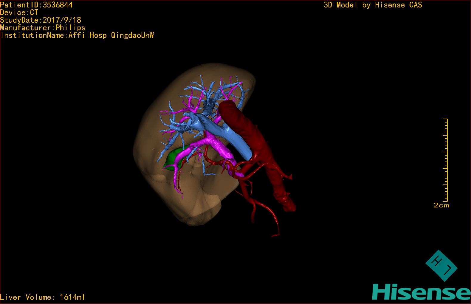Click the 2cm scale label
This screenshot has height=304, width=471.
[x=441, y=205]
